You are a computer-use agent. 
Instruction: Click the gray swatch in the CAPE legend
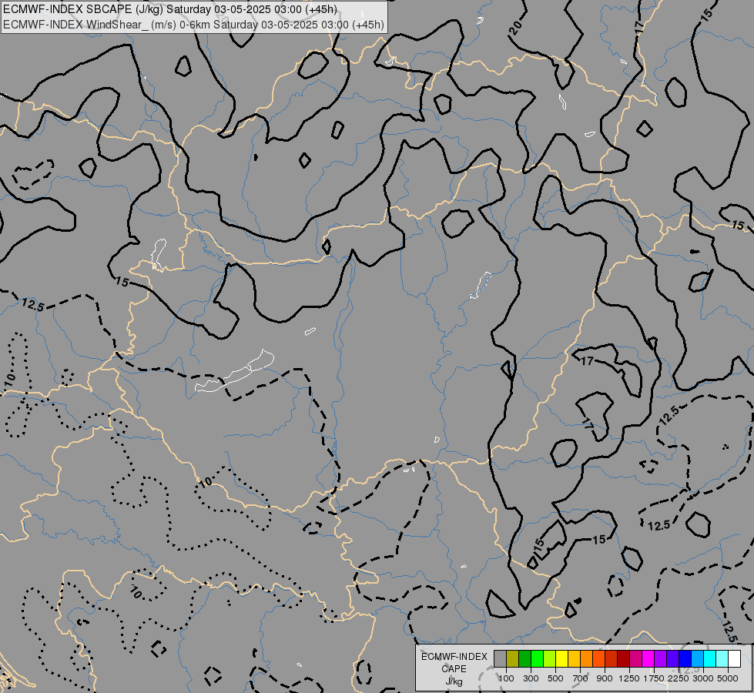(x=500, y=659)
